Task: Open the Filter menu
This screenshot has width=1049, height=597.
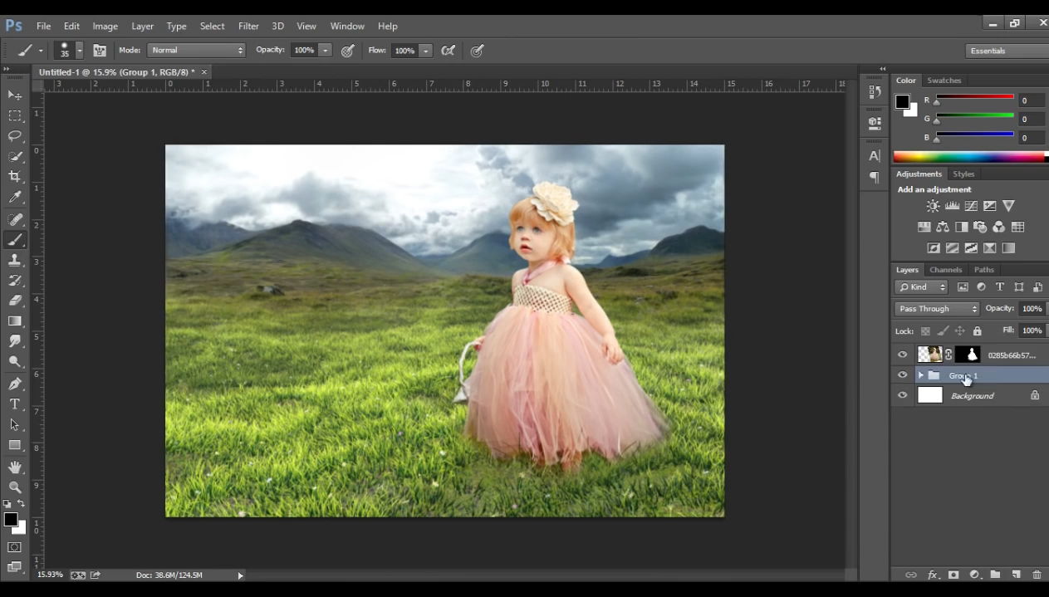Action: [x=248, y=26]
